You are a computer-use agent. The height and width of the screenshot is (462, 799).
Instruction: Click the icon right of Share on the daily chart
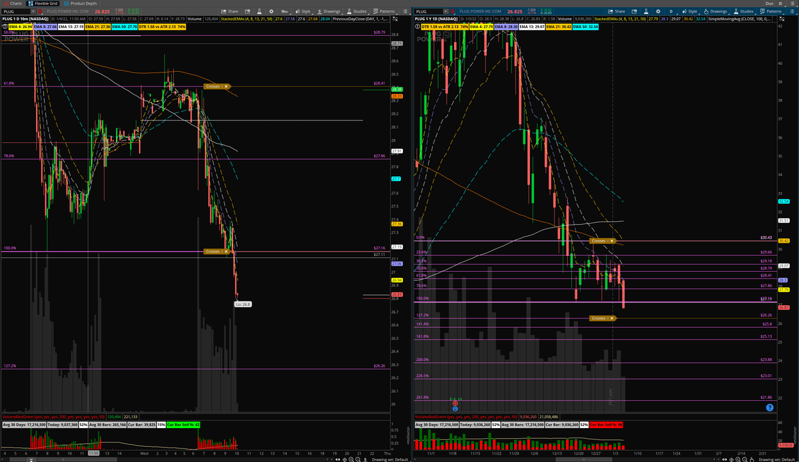(x=634, y=11)
